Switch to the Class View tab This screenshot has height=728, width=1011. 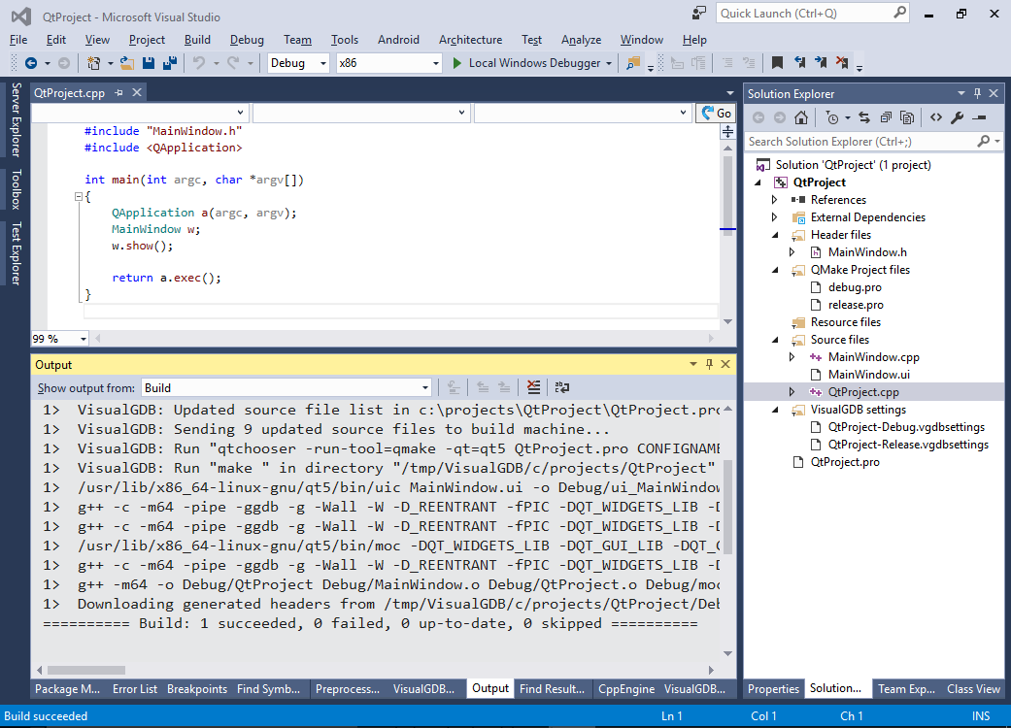(x=973, y=689)
